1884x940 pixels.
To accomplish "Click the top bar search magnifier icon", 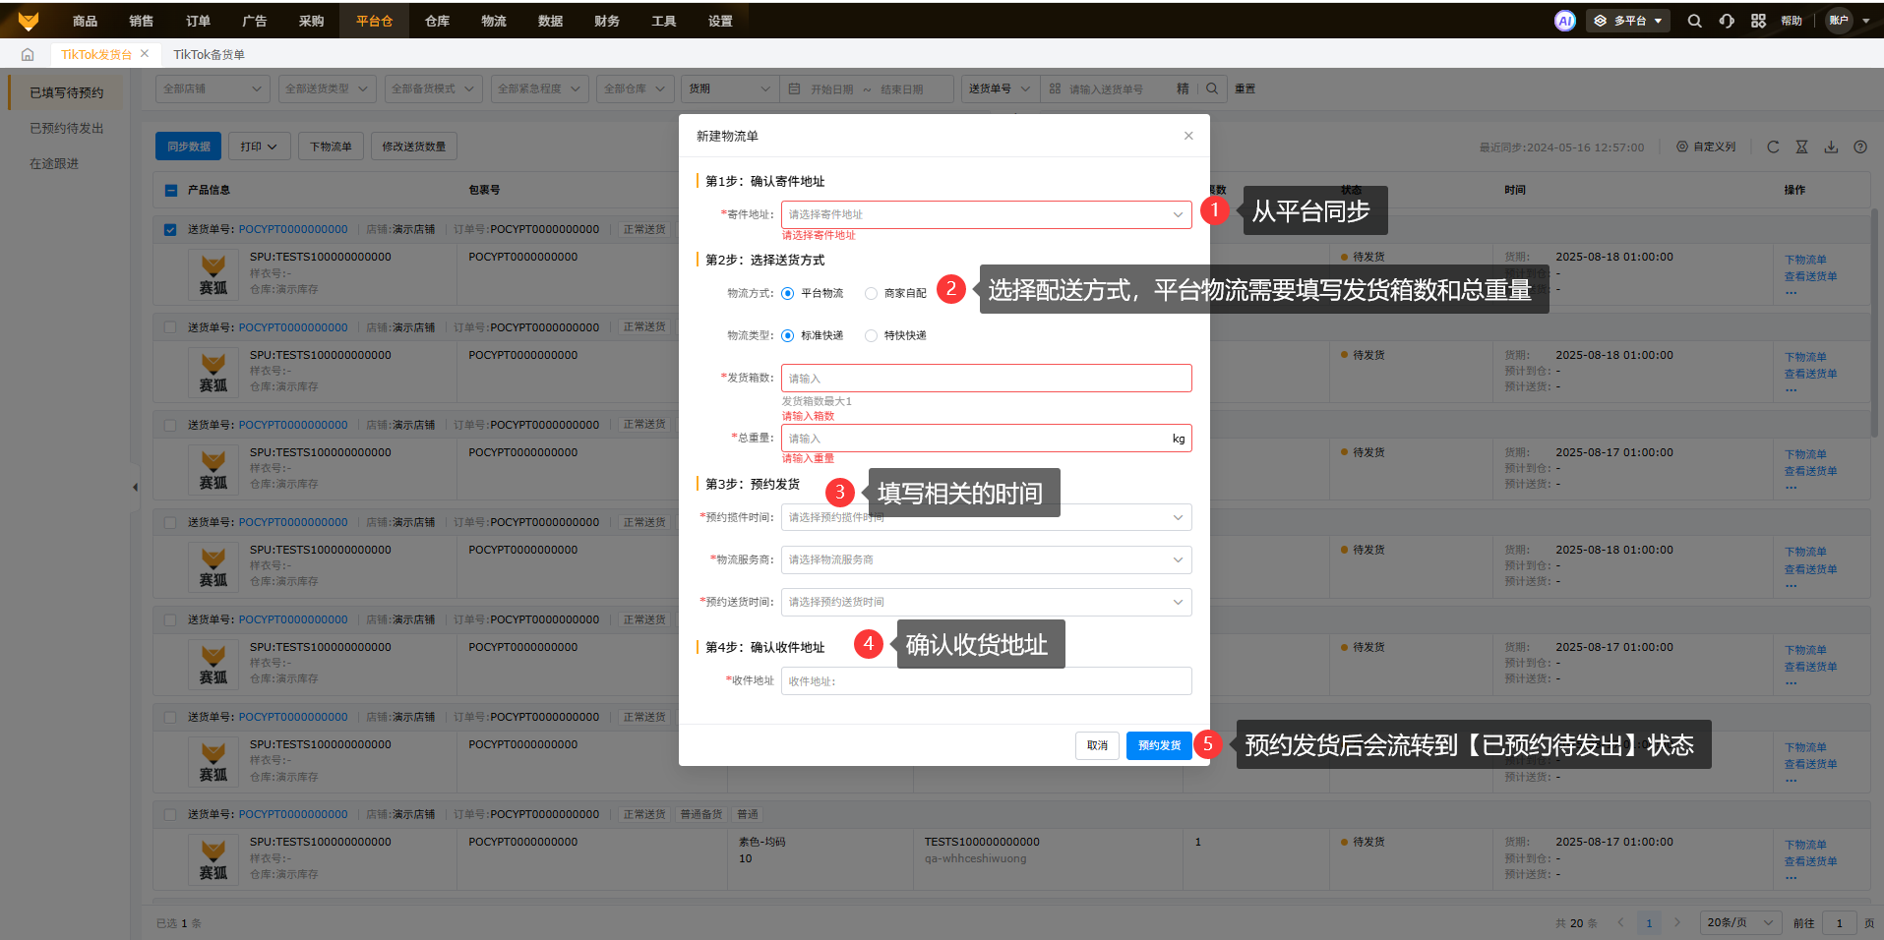I will click(x=1694, y=21).
